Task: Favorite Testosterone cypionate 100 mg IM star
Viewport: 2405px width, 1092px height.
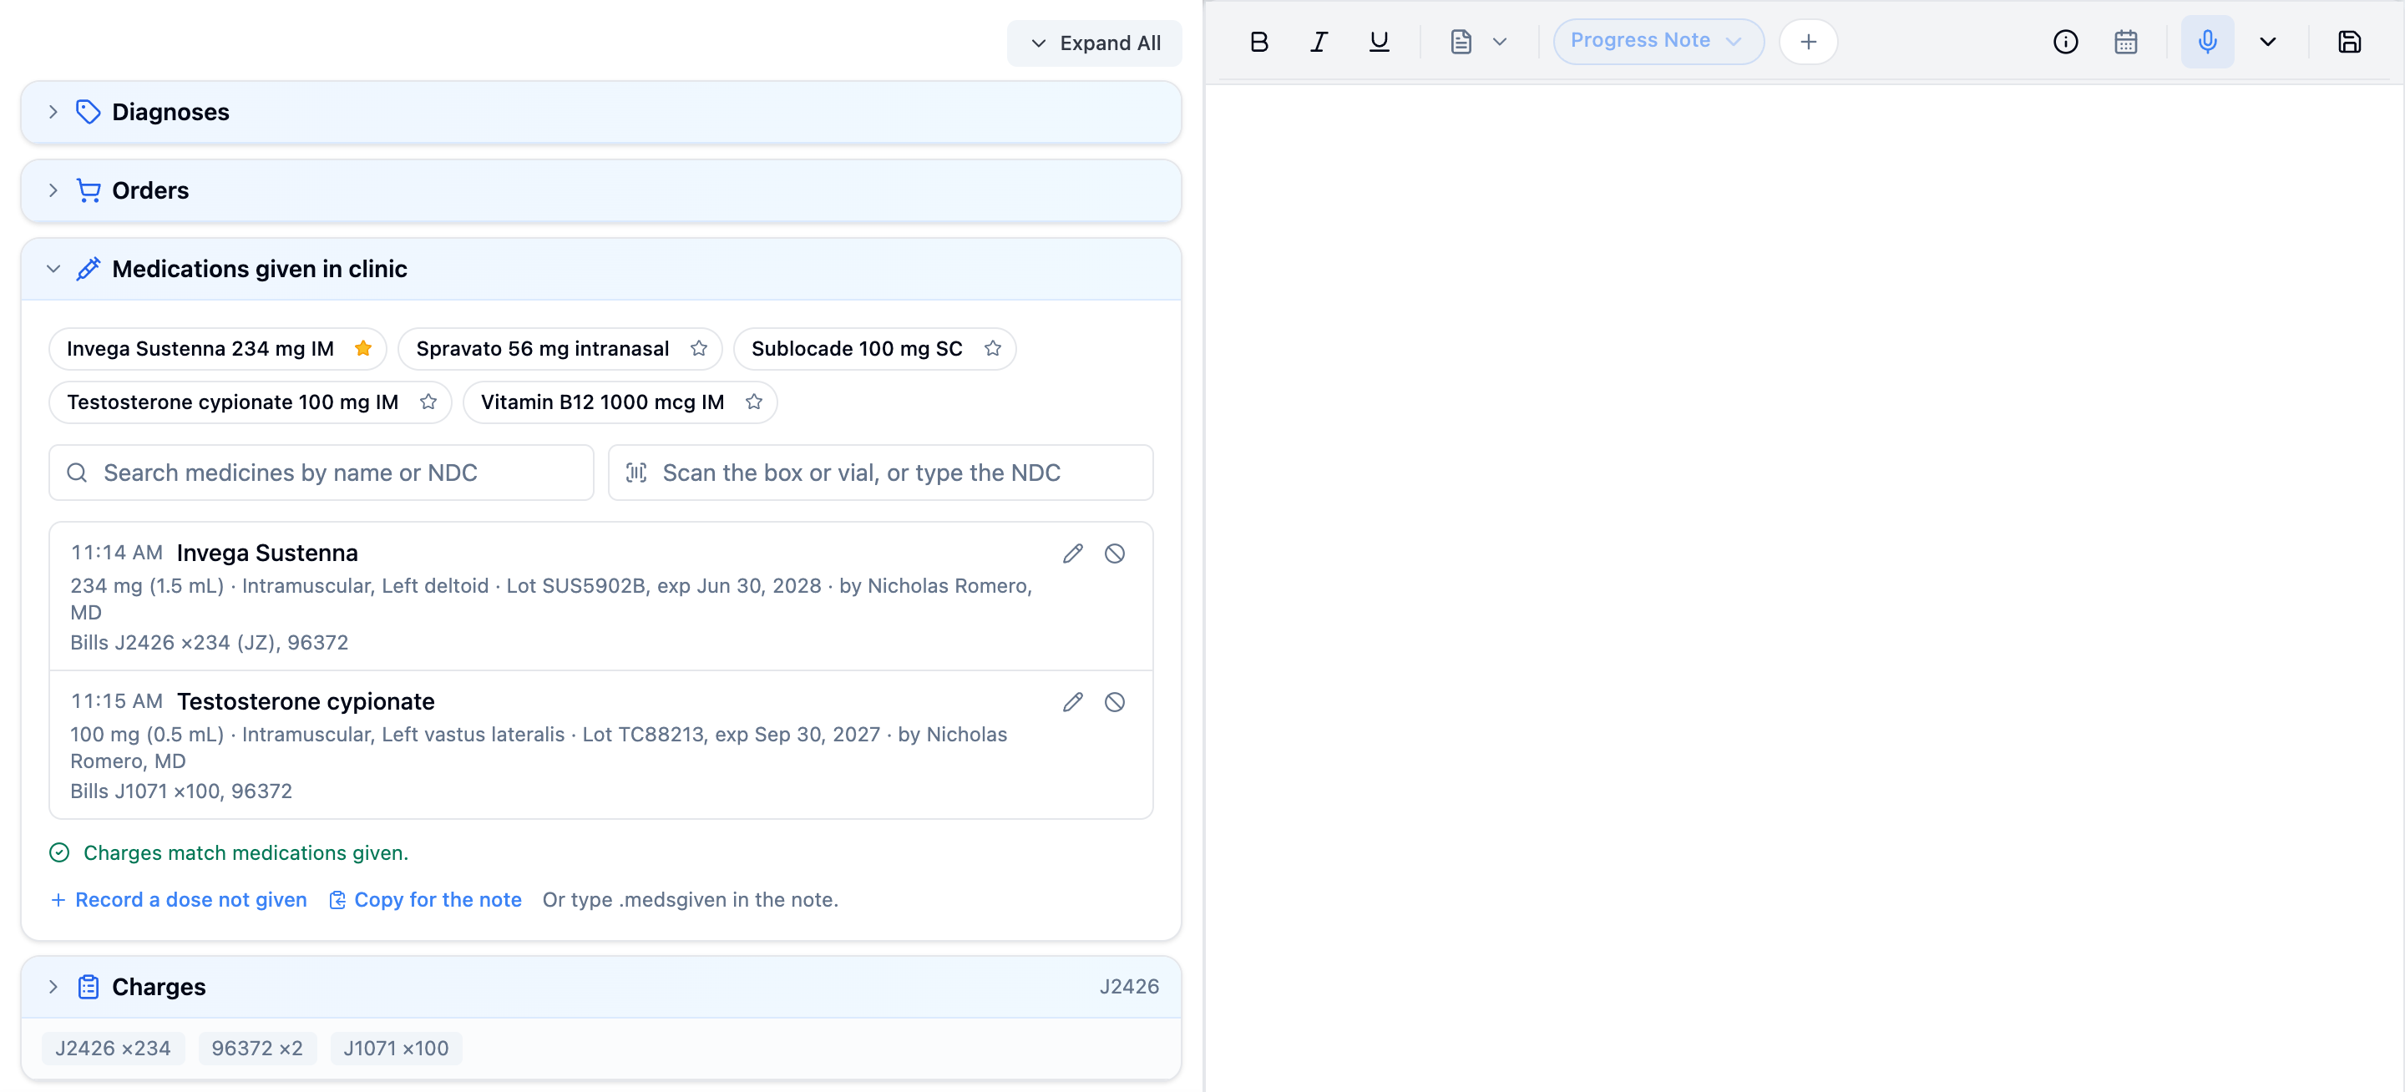Action: point(428,402)
